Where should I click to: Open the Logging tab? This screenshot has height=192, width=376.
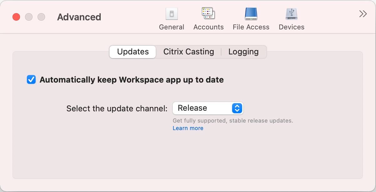pyautogui.click(x=243, y=52)
